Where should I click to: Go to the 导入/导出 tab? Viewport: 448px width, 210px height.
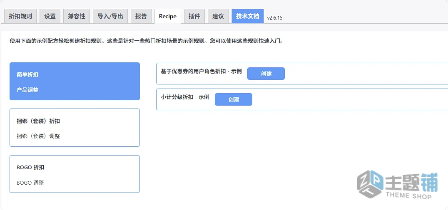[110, 16]
